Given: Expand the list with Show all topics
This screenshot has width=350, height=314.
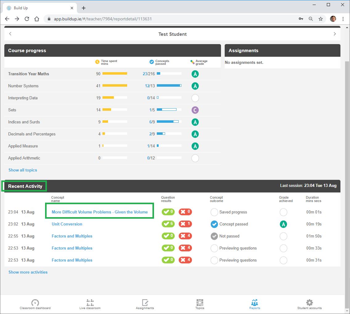Looking at the screenshot, I should pyautogui.click(x=23, y=170).
